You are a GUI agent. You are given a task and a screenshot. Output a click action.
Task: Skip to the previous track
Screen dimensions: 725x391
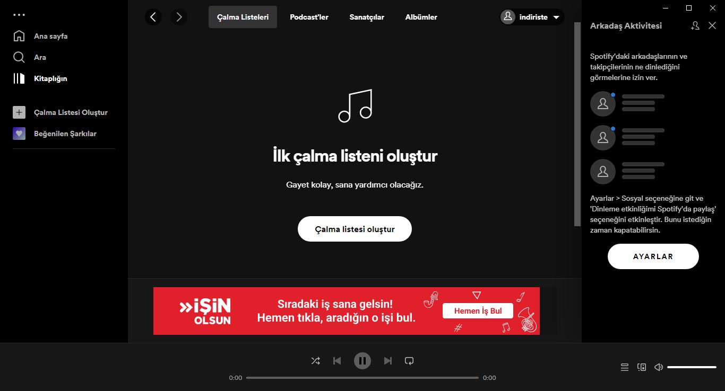point(337,361)
